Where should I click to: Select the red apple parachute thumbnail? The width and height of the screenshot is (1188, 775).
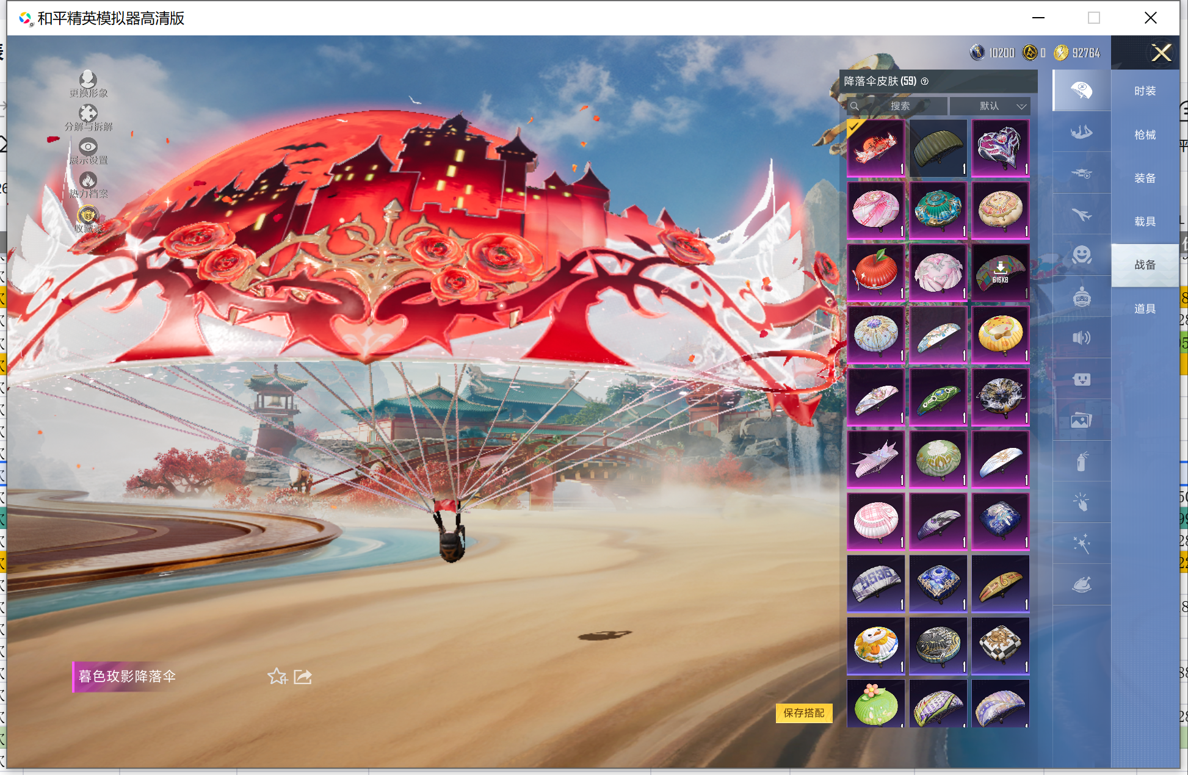click(x=875, y=273)
